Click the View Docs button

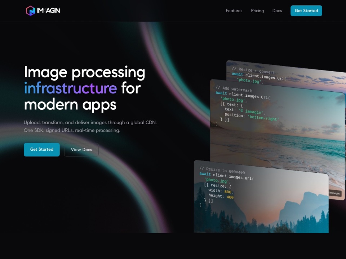click(81, 150)
